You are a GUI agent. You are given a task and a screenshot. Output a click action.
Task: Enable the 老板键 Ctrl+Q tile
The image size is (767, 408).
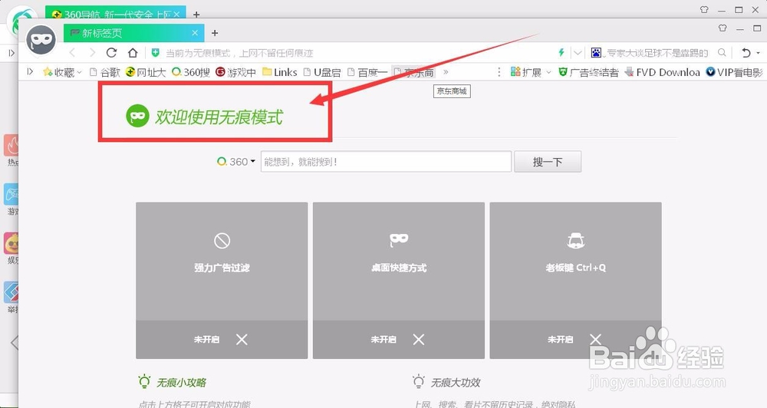point(576,262)
